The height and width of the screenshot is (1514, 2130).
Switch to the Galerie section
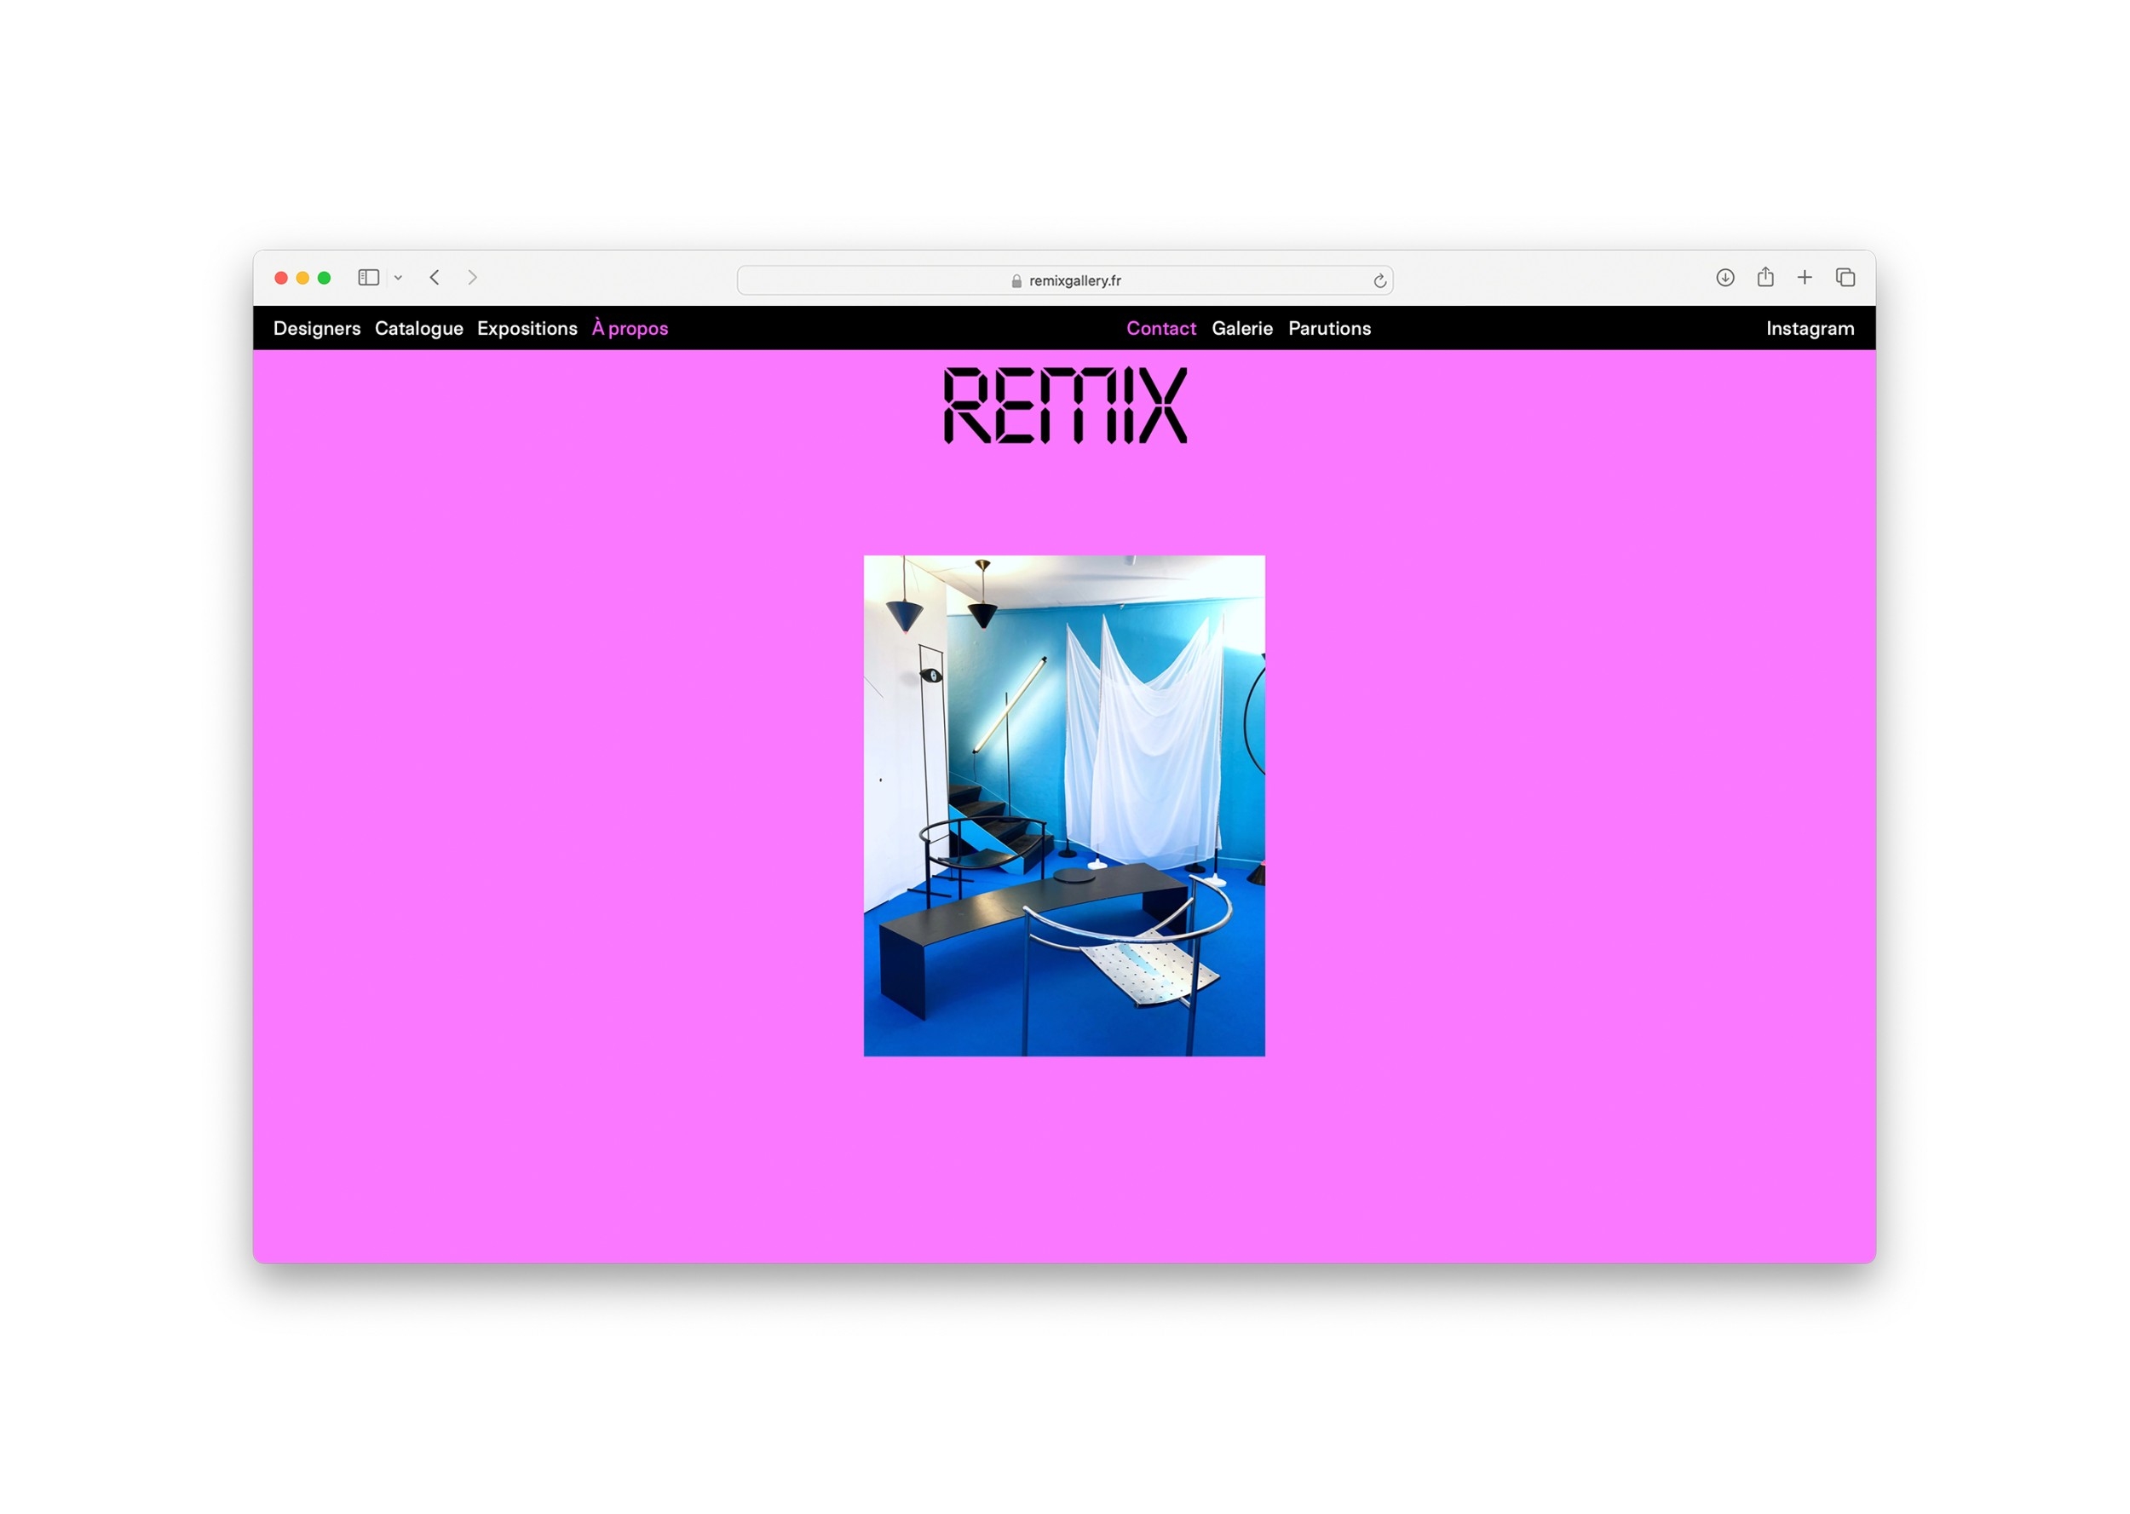coord(1241,328)
